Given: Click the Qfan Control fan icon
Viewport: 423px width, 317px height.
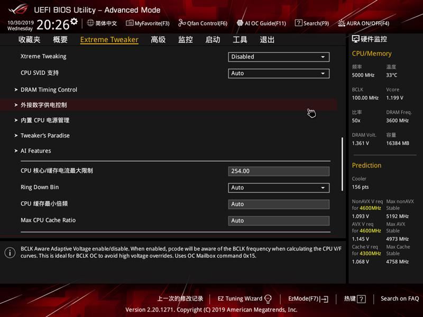Looking at the screenshot, I should [x=182, y=23].
